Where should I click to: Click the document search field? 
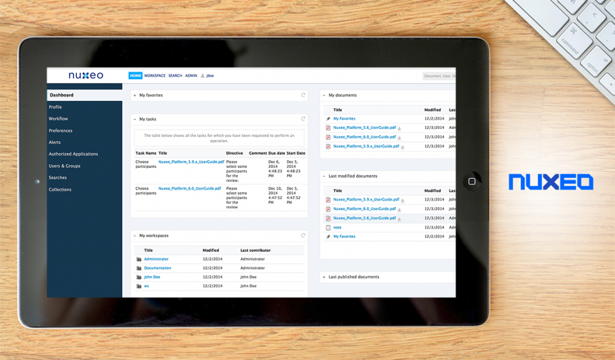coord(438,76)
